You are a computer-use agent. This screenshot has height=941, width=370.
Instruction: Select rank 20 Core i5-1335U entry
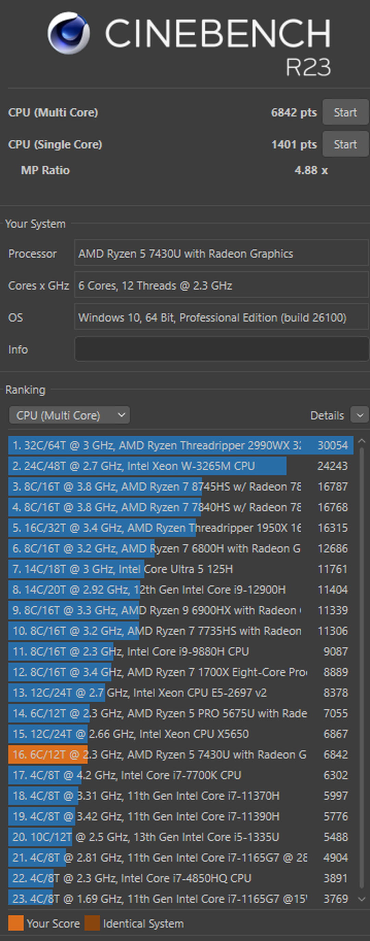[x=181, y=837]
